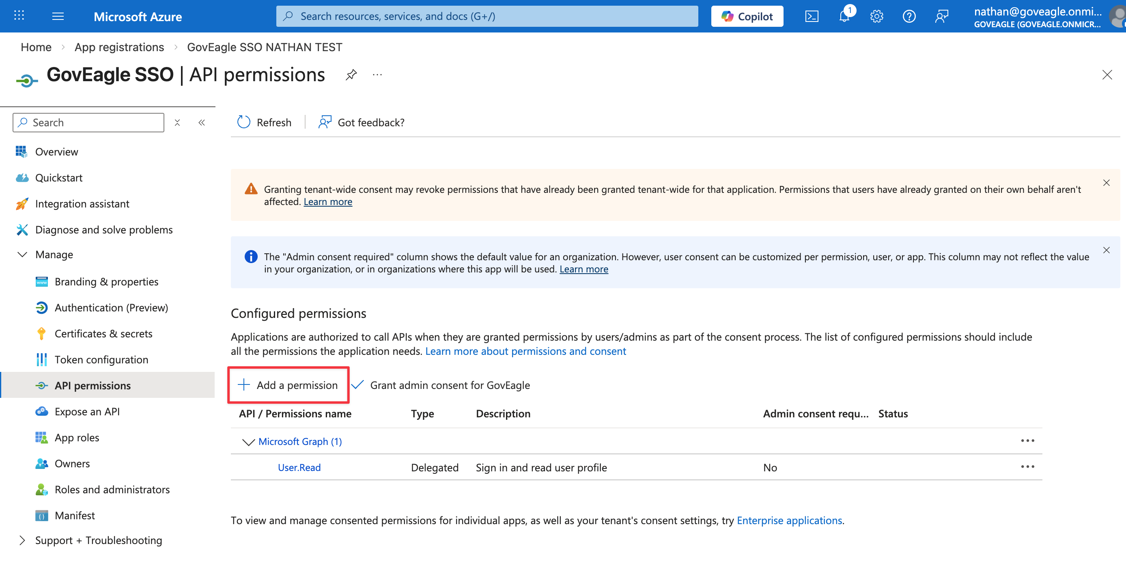Open the portal hamburger menu
This screenshot has width=1126, height=570.
click(58, 16)
